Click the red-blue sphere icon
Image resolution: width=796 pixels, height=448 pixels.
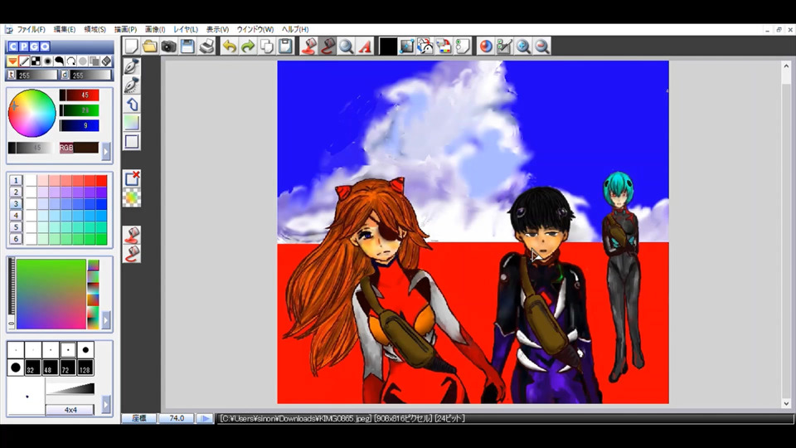(486, 46)
